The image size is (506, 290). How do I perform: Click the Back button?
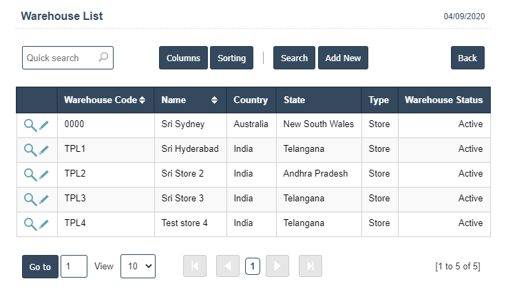(x=467, y=58)
